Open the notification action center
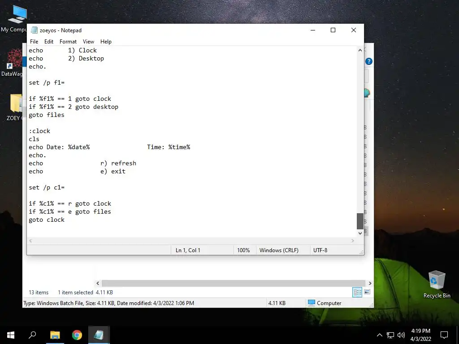 coord(444,335)
